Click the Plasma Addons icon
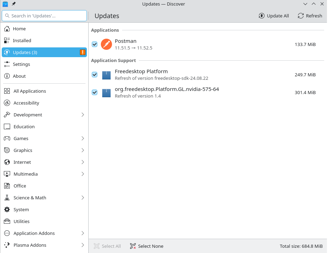Image resolution: width=328 pixels, height=253 pixels. (x=7, y=245)
